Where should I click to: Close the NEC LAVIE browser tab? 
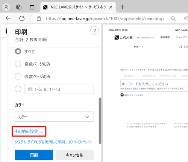(111, 8)
